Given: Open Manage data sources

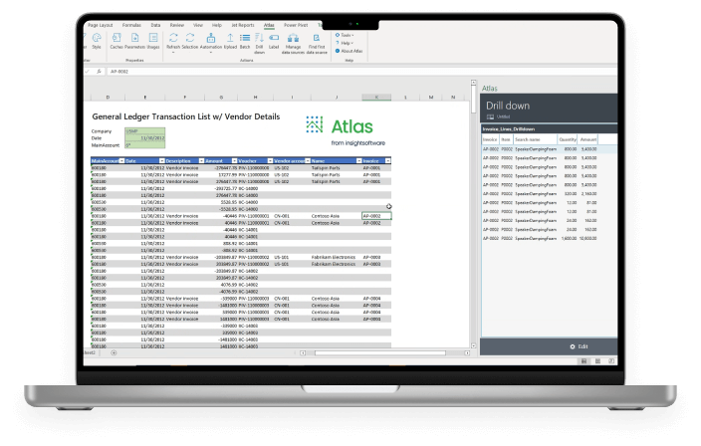Looking at the screenshot, I should pos(293,43).
